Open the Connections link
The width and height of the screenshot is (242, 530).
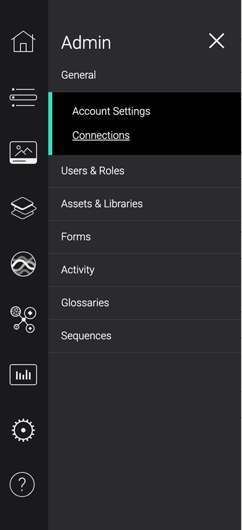point(101,135)
